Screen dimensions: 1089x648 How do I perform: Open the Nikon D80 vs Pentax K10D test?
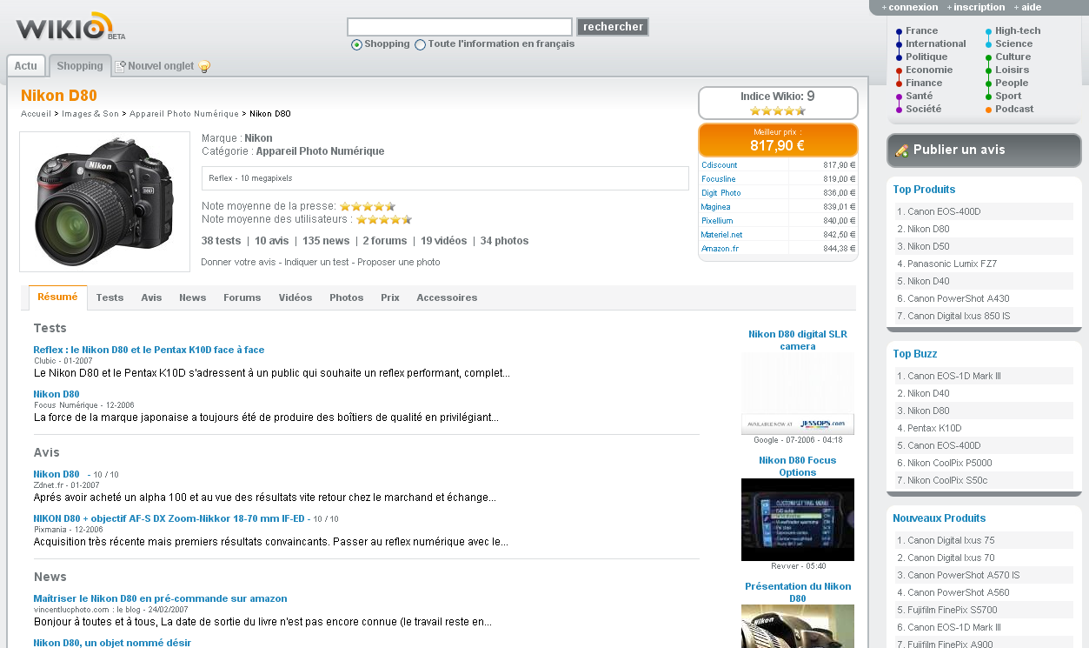click(149, 350)
